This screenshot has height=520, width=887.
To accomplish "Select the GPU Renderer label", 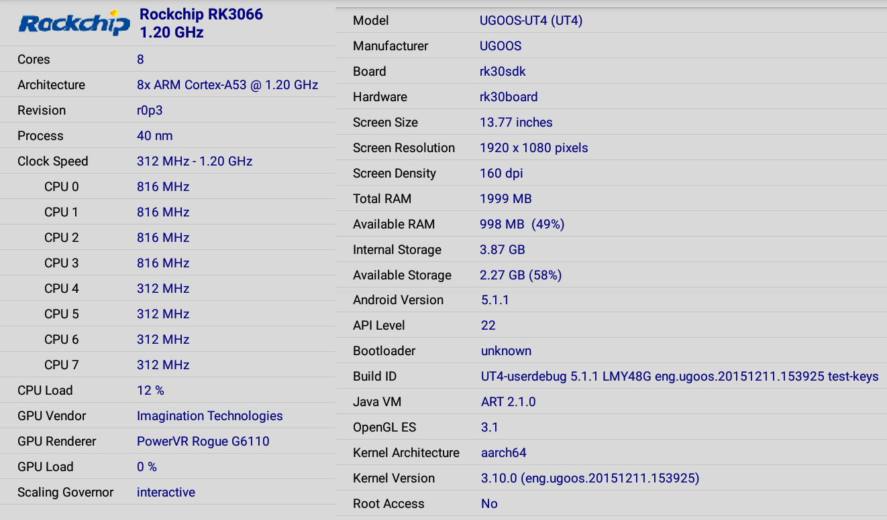I will (x=57, y=441).
